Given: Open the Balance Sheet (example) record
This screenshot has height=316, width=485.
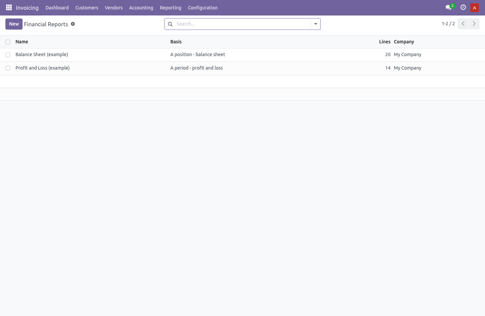Looking at the screenshot, I should [x=42, y=54].
